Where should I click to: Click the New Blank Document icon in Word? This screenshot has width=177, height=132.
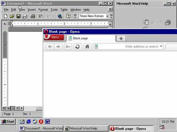(6, 16)
